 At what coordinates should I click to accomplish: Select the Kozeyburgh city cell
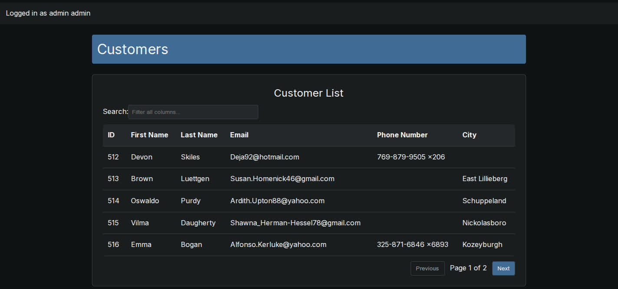point(482,244)
